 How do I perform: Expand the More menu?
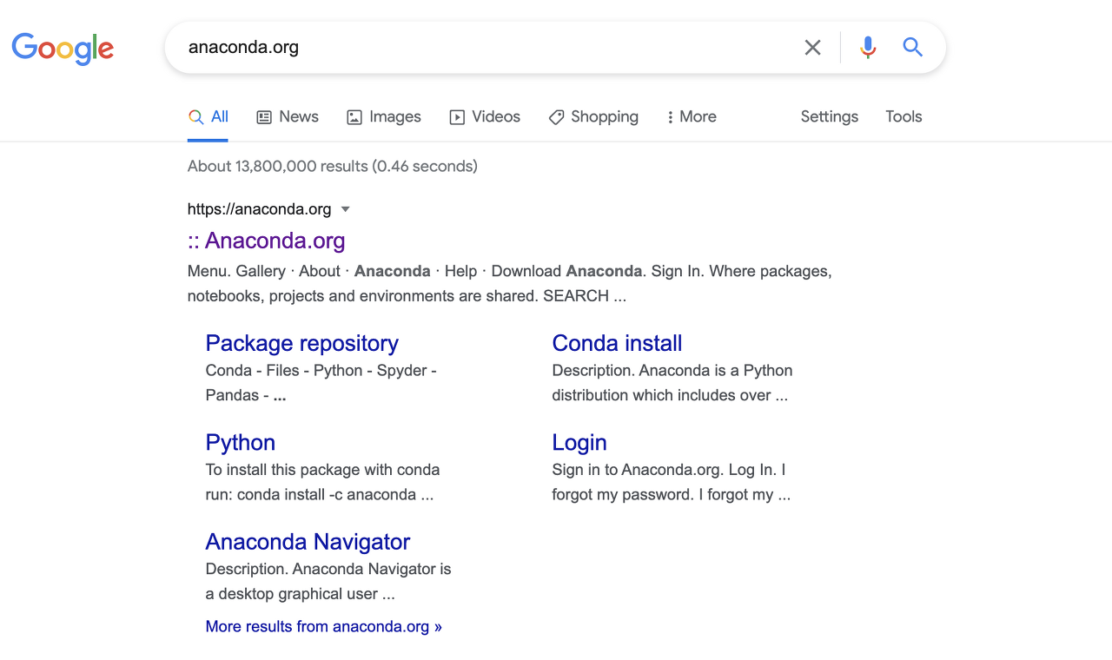pos(692,116)
